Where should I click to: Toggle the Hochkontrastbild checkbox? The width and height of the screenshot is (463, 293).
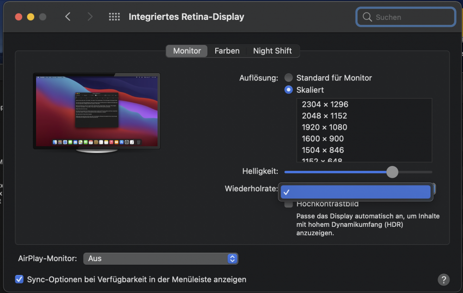(288, 204)
